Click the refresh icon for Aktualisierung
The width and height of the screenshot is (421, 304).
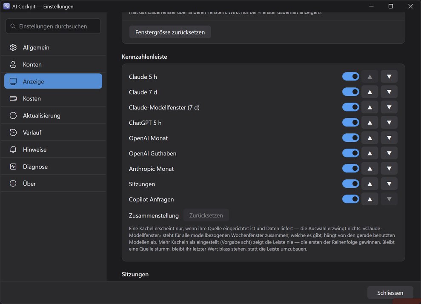[x=13, y=115]
